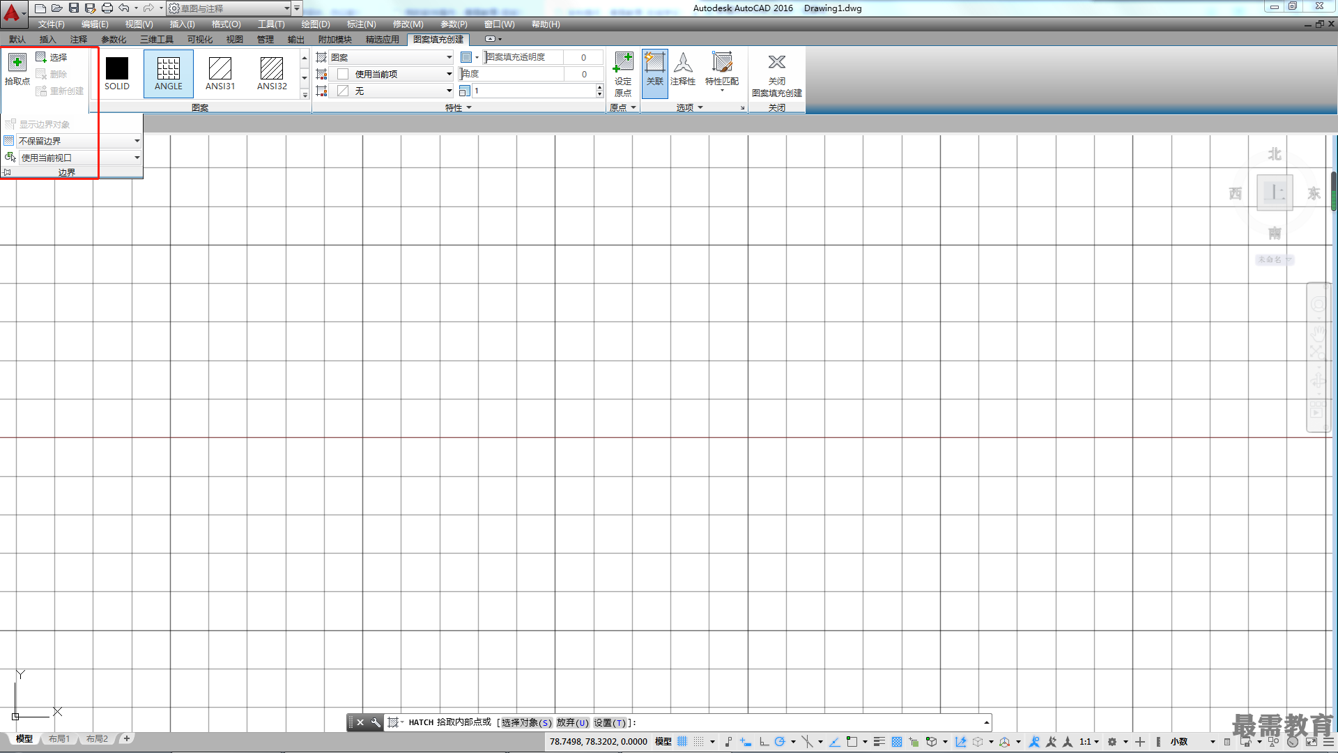Image resolution: width=1338 pixels, height=753 pixels.
Task: Open the 绘图(D) menu
Action: (316, 24)
